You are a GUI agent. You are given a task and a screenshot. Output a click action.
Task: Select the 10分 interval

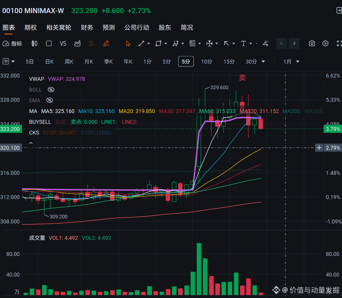(x=207, y=62)
